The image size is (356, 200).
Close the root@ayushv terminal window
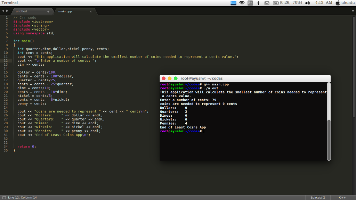click(x=163, y=78)
